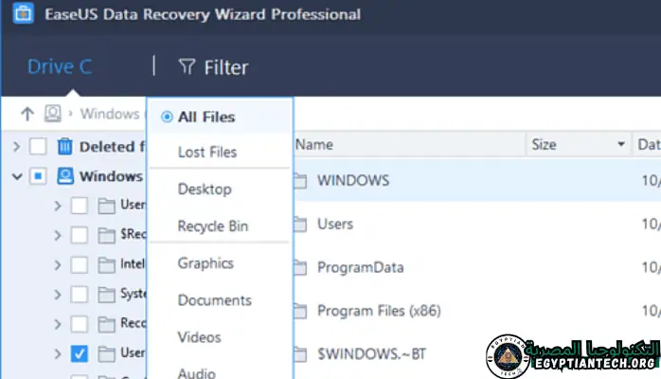
Task: Click the Deleted files trash bin icon
Action: coord(64,146)
